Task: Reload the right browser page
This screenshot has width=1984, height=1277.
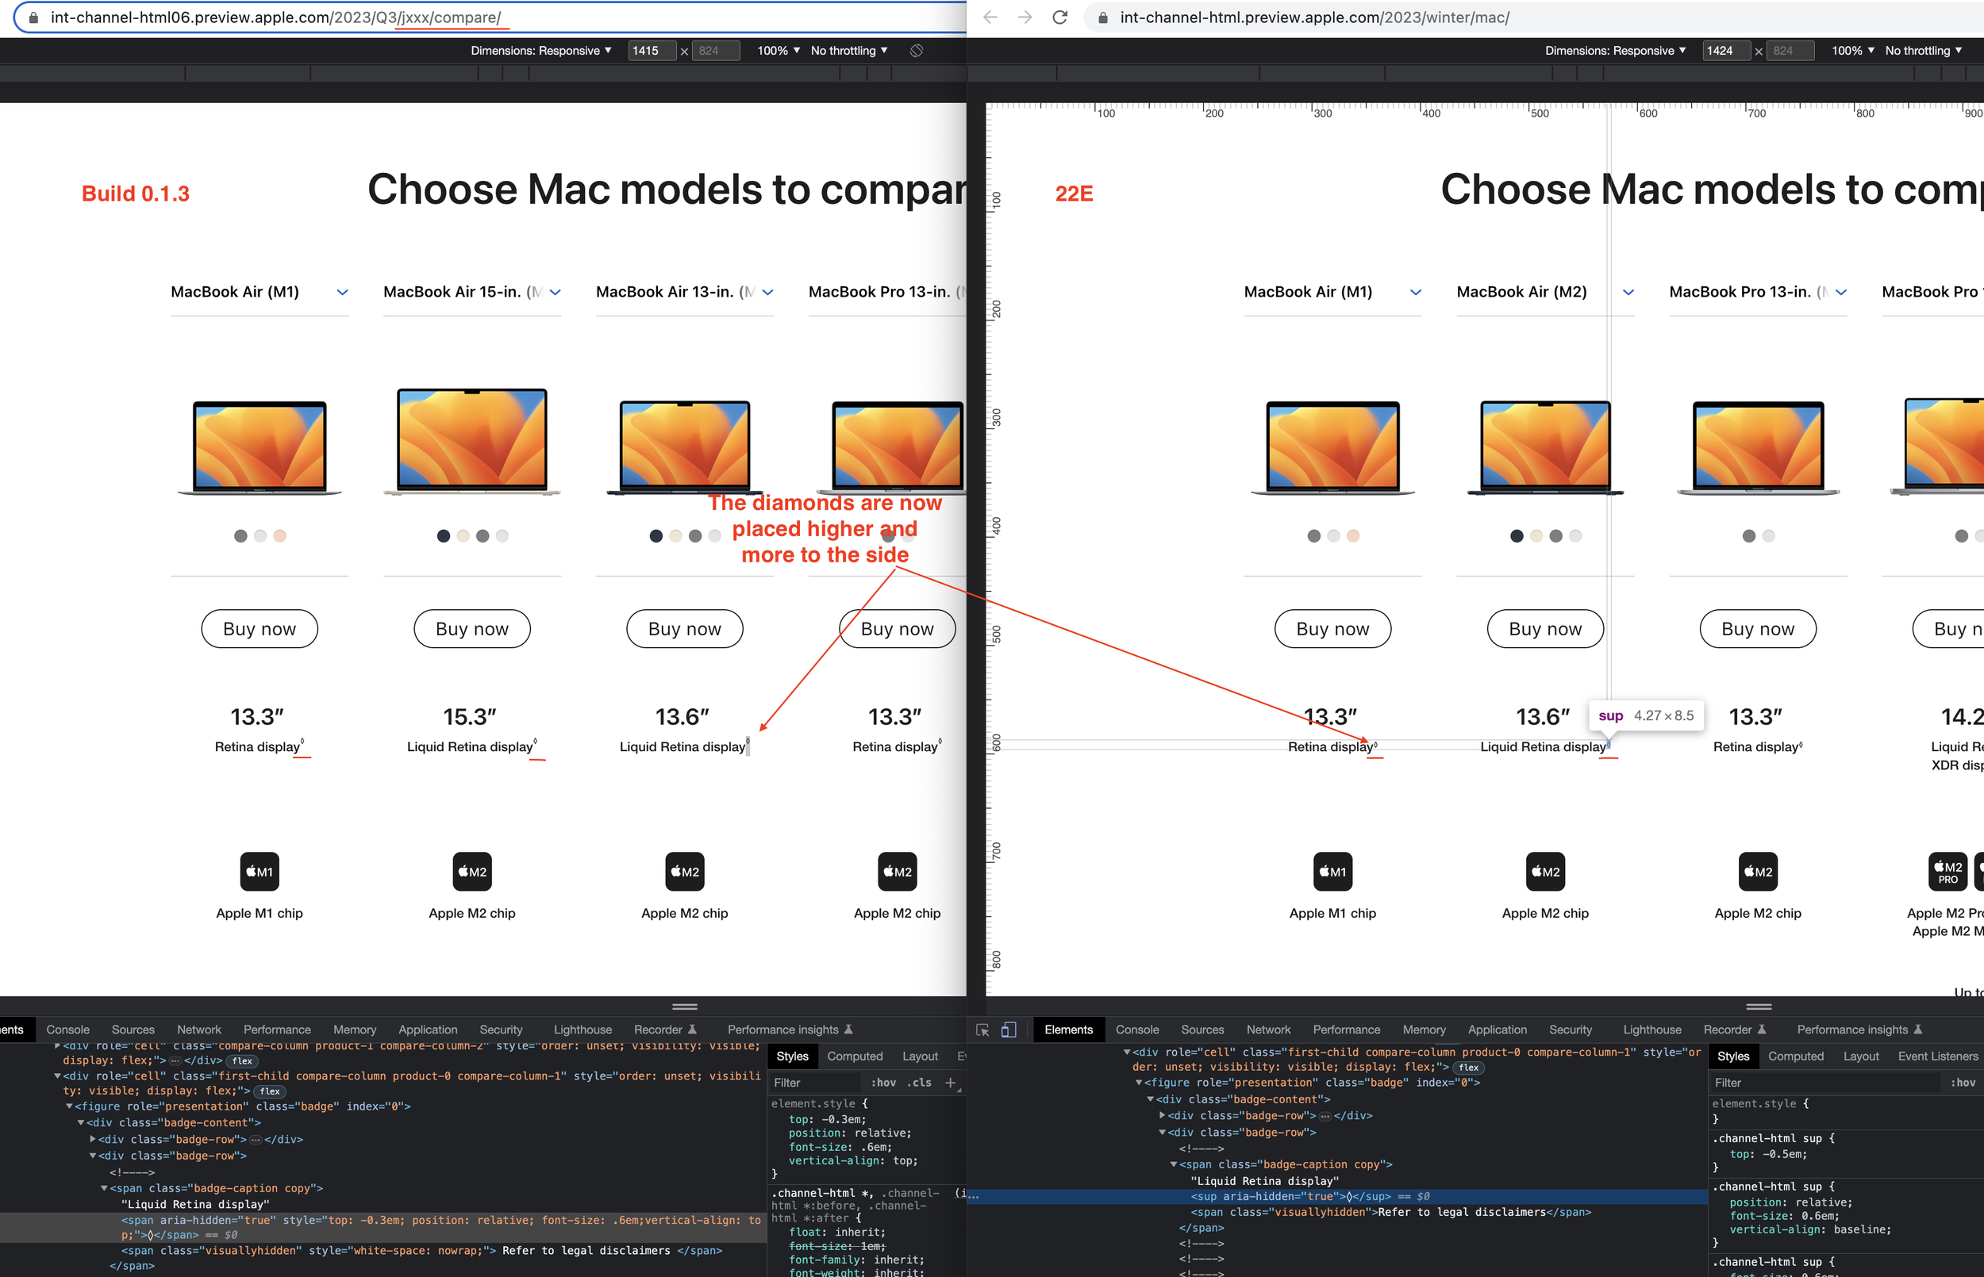Action: 1059,17
